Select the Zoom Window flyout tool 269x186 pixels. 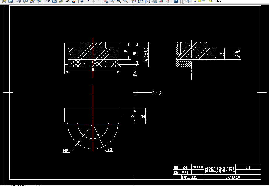point(119,1)
